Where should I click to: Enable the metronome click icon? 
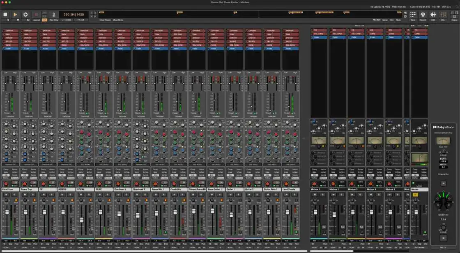[x=54, y=14]
